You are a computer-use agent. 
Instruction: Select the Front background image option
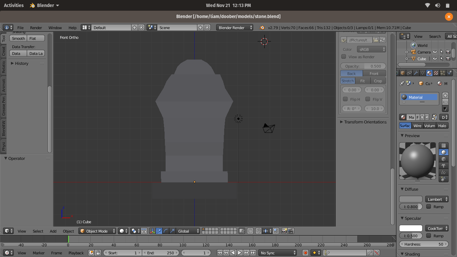374,74
